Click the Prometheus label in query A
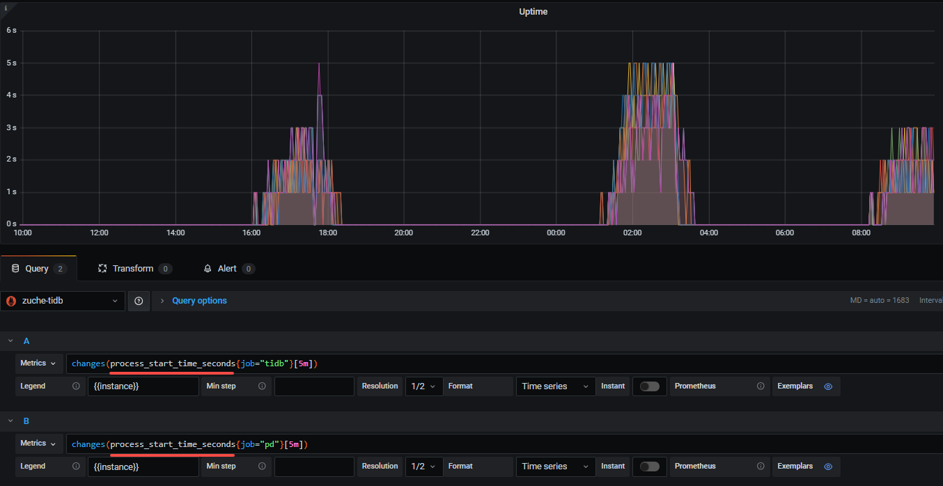The height and width of the screenshot is (486, 943). [695, 386]
